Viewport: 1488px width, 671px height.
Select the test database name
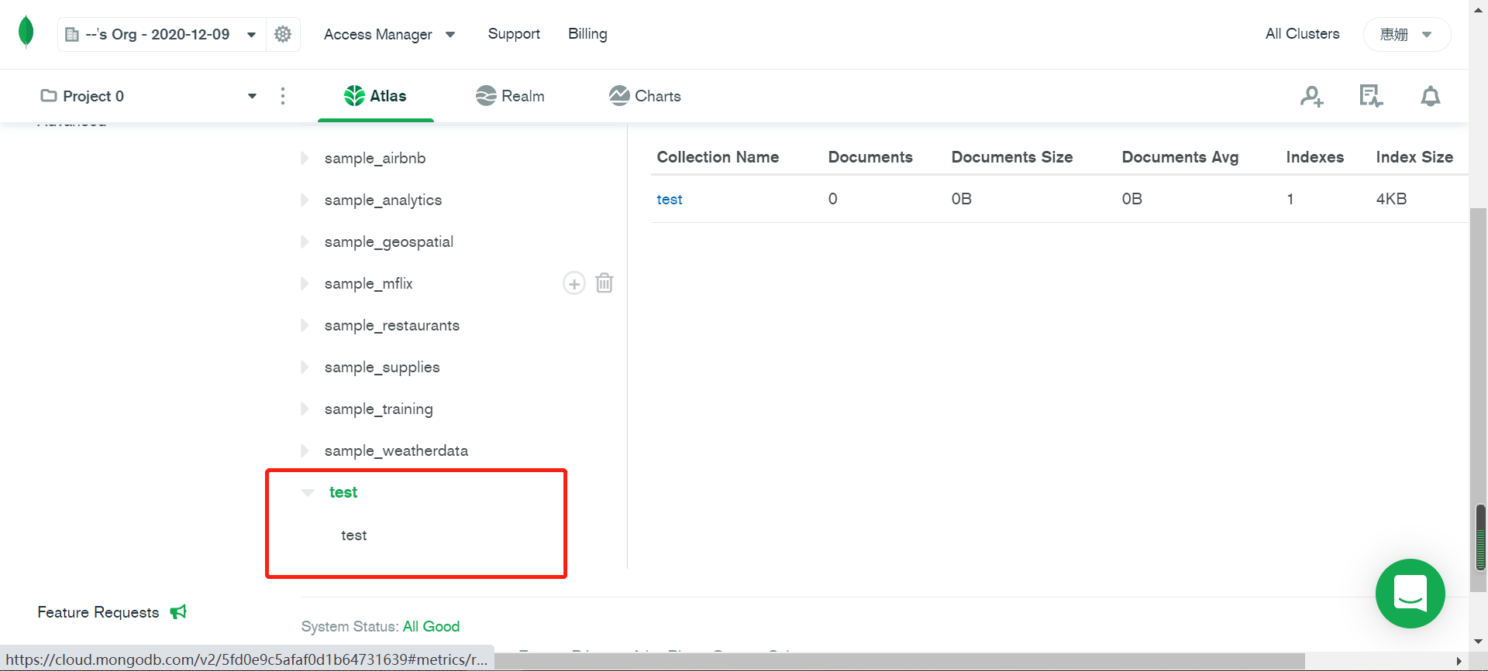343,492
